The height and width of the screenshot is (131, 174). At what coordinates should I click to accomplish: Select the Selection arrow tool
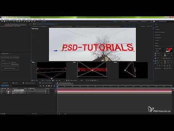pos(2,21)
